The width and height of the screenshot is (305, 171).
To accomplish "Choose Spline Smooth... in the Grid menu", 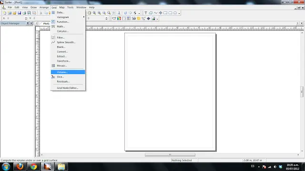I will (68, 42).
